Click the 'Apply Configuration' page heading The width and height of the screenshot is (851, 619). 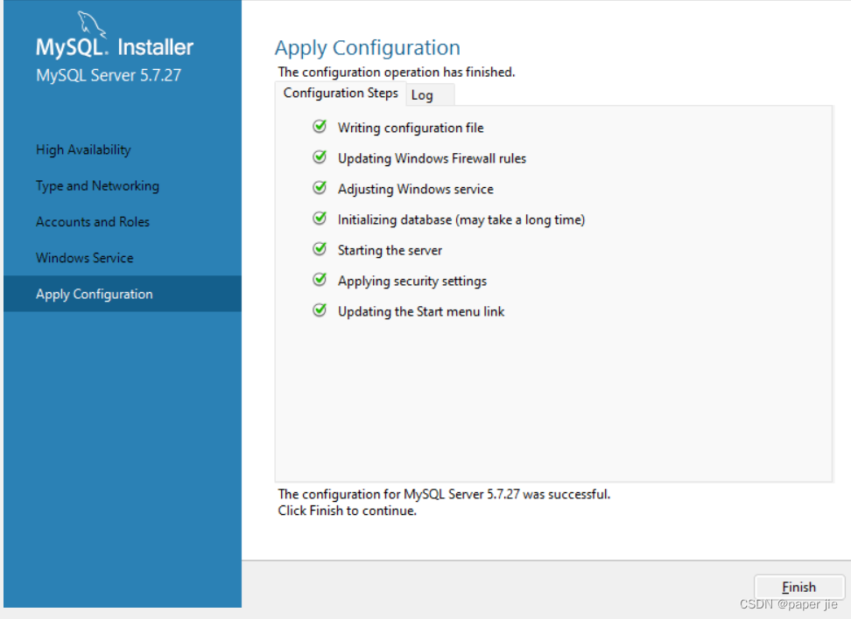[x=368, y=48]
